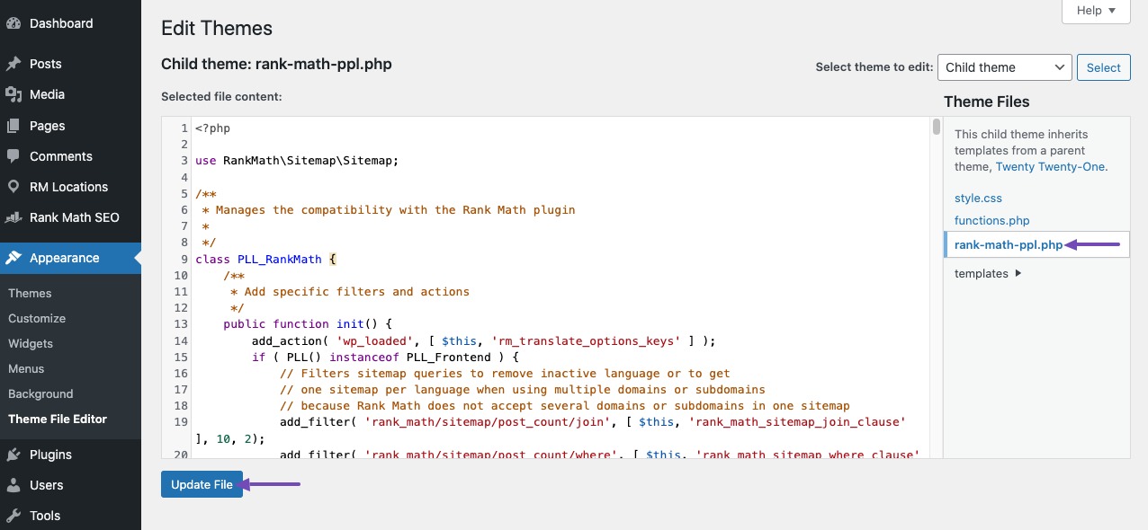The width and height of the screenshot is (1148, 530).
Task: Click the Plugins plug icon
Action: click(x=13, y=455)
